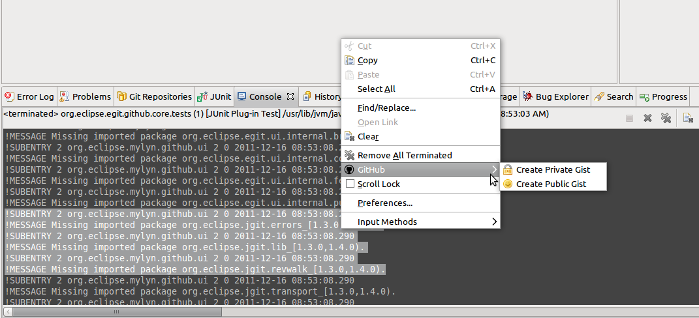
Task: Click the Problems tab icon
Action: pos(65,96)
